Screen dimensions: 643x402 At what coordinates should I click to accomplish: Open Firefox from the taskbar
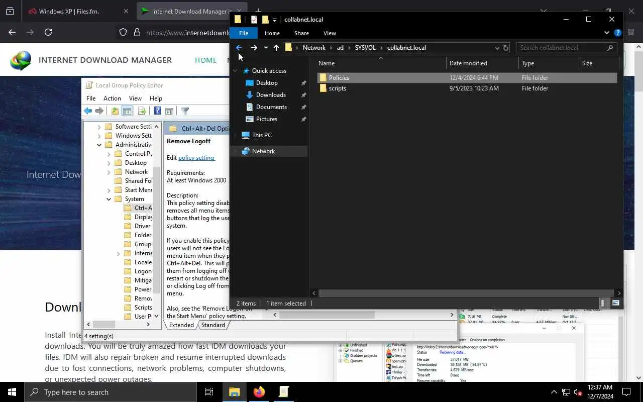click(259, 392)
